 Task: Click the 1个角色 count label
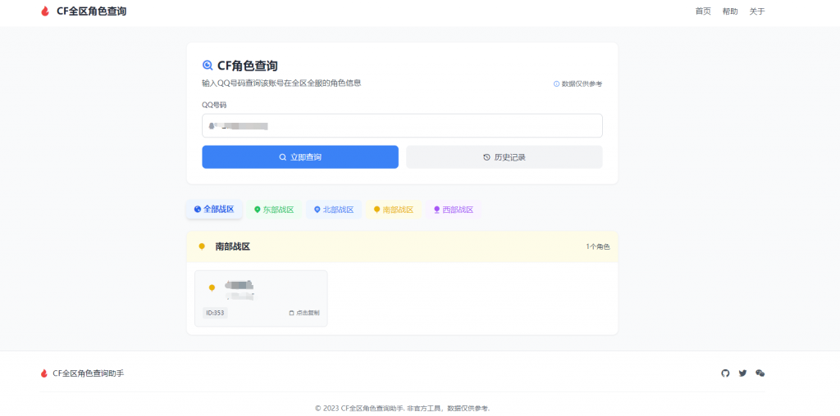pyautogui.click(x=598, y=247)
